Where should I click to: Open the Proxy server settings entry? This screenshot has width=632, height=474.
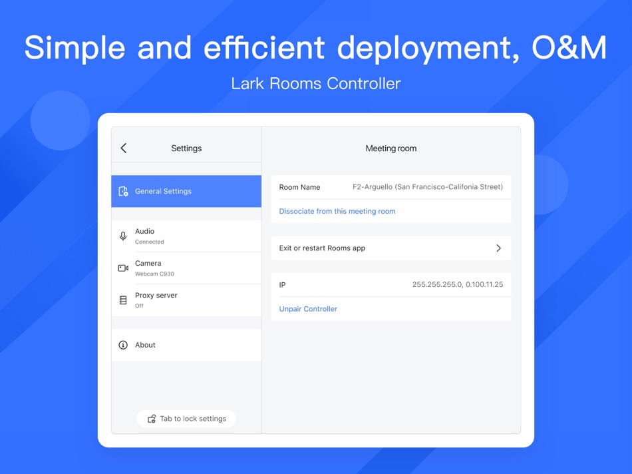point(186,300)
